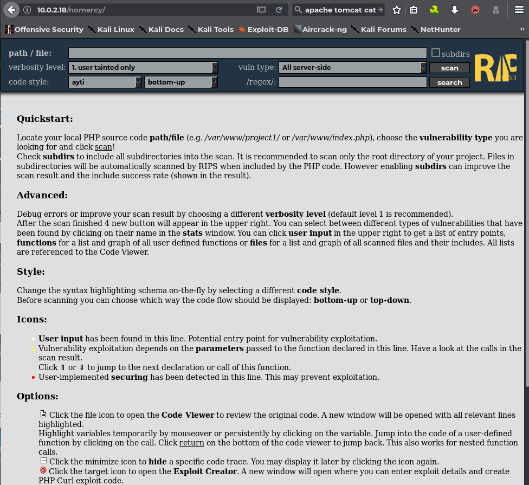Click the browser back arrow button
The height and width of the screenshot is (485, 529).
coord(11,10)
